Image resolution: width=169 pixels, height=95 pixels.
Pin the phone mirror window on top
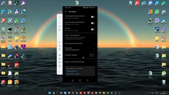coord(60,26)
